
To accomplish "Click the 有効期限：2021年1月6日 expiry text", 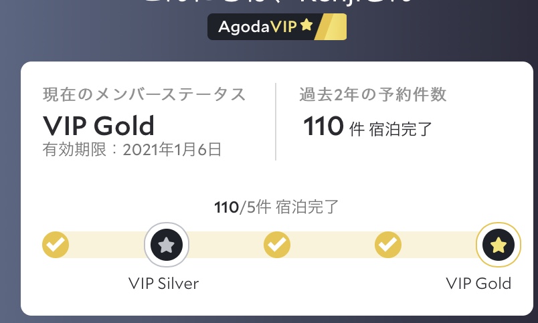I will (x=132, y=149).
